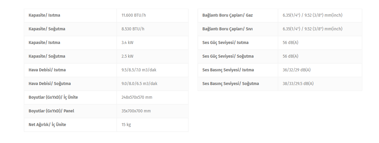Viewport: 379px width, 143px height.
Task: Select the 9.5/8.5/7.0 m3/dak value
Action: coord(139,70)
